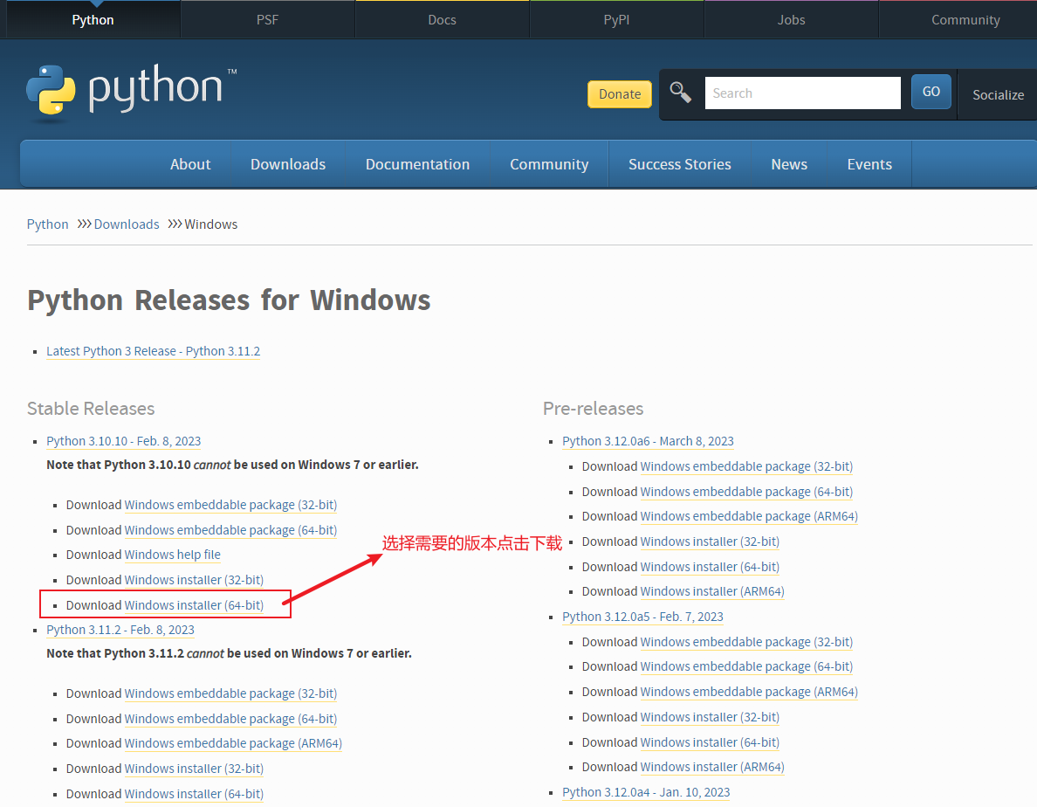1037x807 pixels.
Task: Download 3.12.0a6 Windows embeddable package (ARM64)
Action: 749,516
